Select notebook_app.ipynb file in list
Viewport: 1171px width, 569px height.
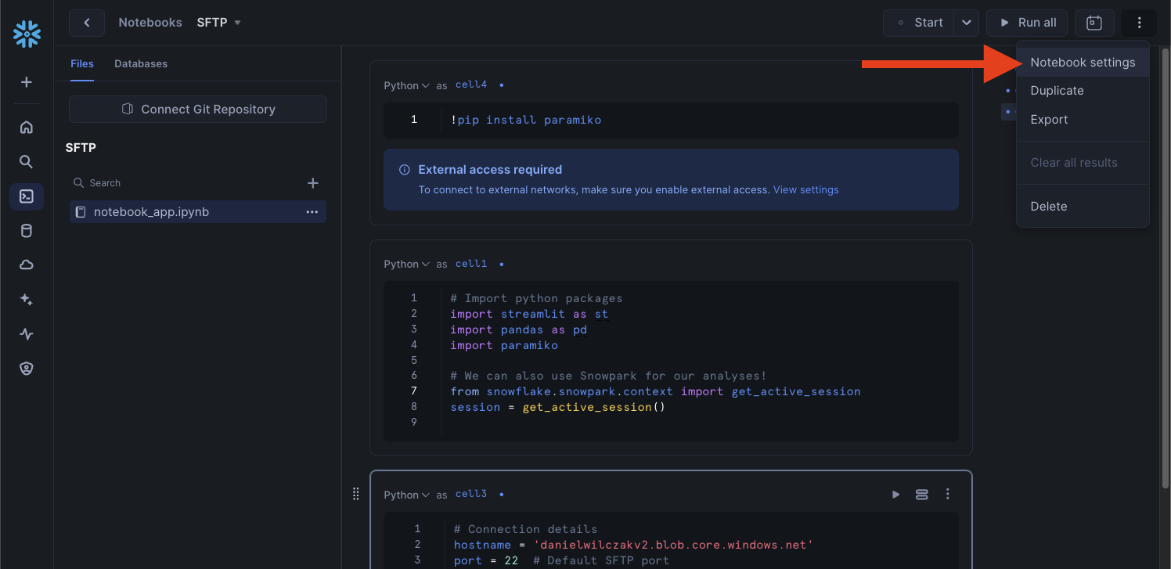click(x=198, y=212)
